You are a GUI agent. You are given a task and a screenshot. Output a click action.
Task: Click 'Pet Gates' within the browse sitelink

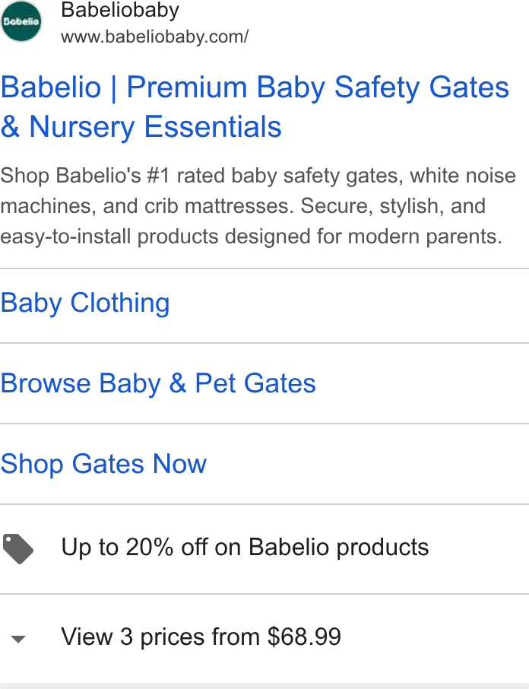[x=255, y=383]
